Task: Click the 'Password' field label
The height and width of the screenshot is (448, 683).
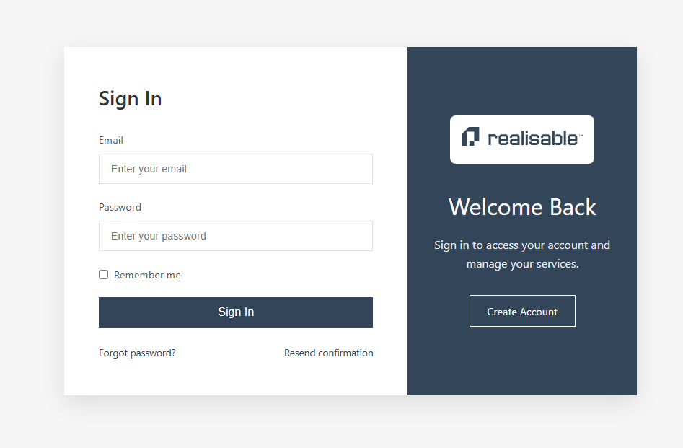Action: pyautogui.click(x=120, y=208)
